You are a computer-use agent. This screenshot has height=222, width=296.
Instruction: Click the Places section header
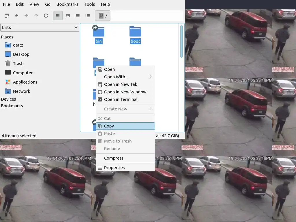click(x=7, y=37)
